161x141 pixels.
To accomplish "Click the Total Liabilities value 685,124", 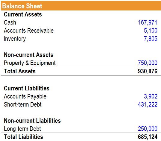I will coord(148,137).
